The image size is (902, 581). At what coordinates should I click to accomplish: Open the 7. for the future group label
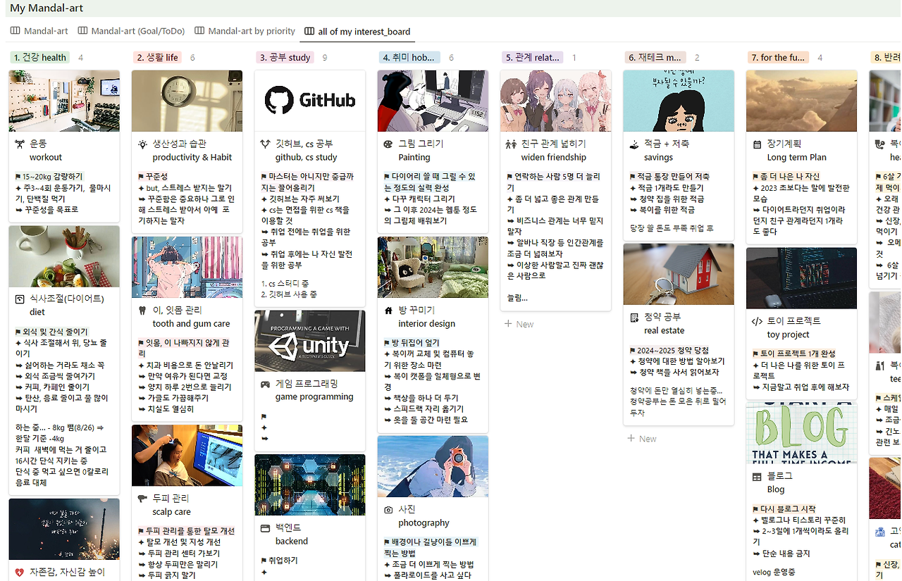[x=778, y=58]
